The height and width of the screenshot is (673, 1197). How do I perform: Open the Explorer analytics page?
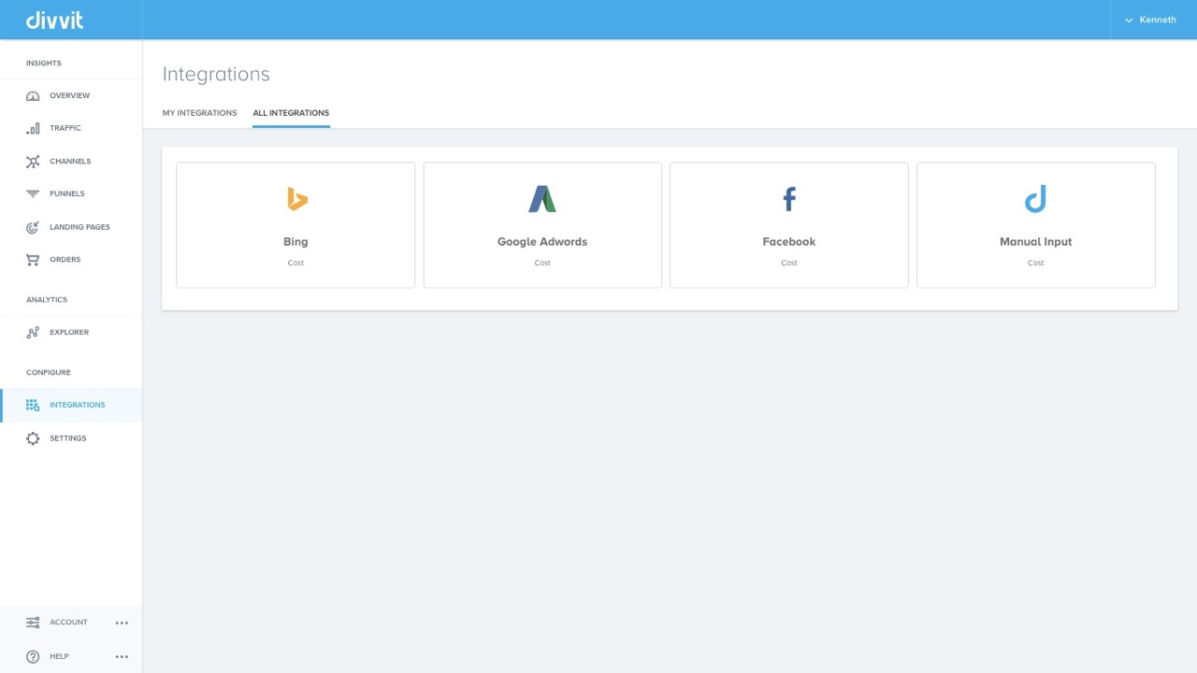[69, 333]
